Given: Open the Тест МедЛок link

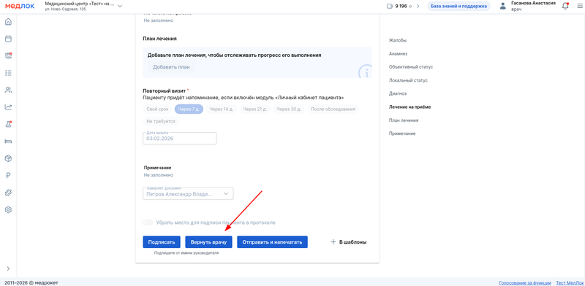Looking at the screenshot, I should [x=570, y=282].
